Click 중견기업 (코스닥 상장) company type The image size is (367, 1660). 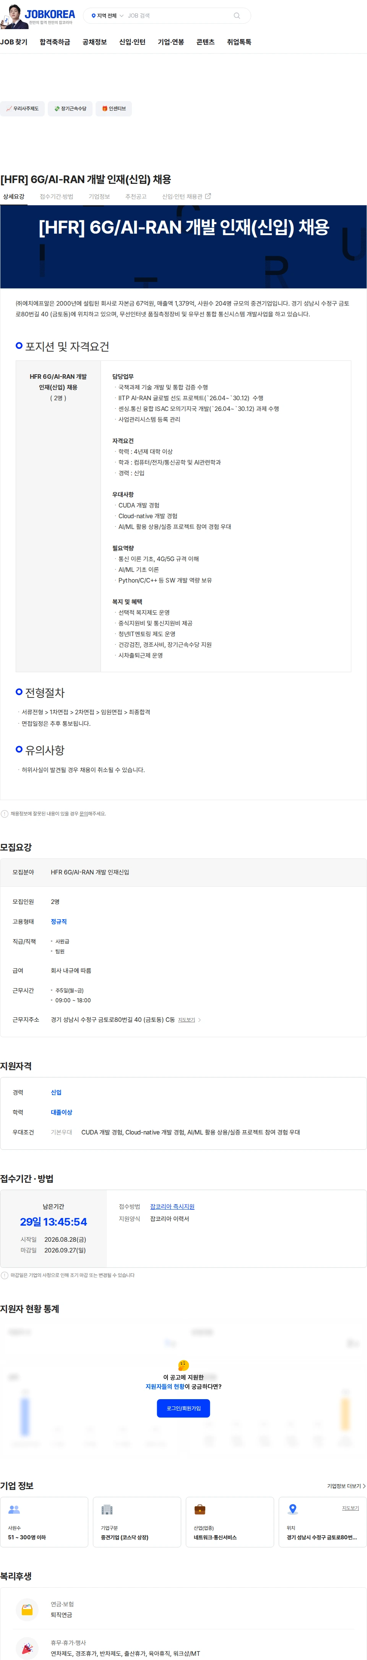(125, 1537)
